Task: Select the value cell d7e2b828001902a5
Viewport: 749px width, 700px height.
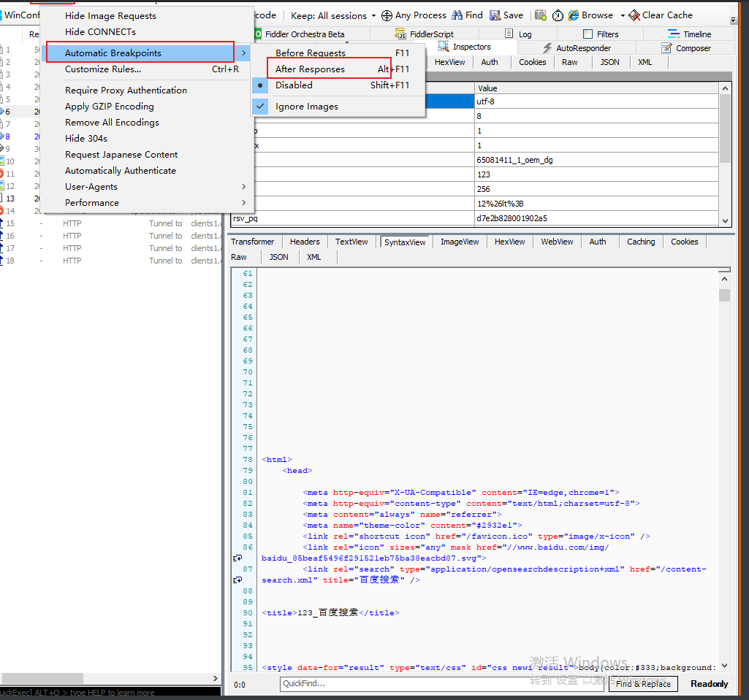Action: coord(596,218)
